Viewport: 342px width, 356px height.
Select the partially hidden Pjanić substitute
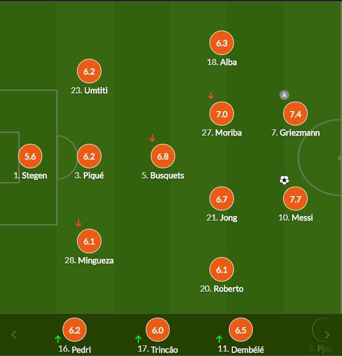pos(322,331)
